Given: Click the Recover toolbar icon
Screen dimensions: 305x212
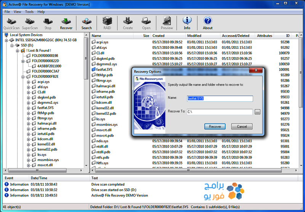Looking at the screenshot, I should tap(66, 24).
